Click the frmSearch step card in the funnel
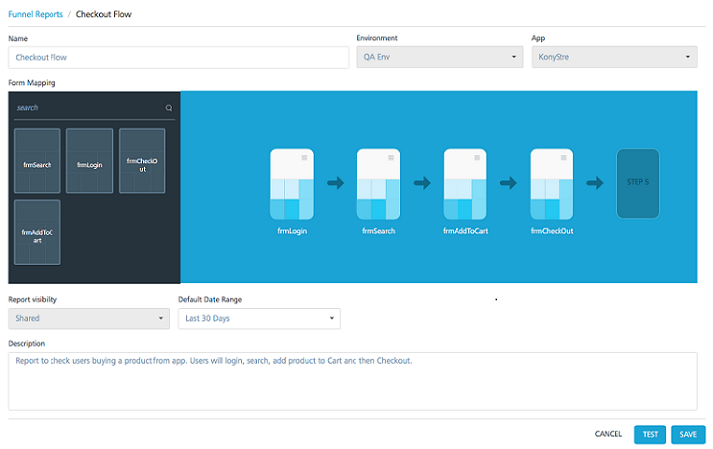The height and width of the screenshot is (449, 713). (378, 184)
